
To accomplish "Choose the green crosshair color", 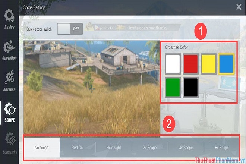I will tap(173, 87).
